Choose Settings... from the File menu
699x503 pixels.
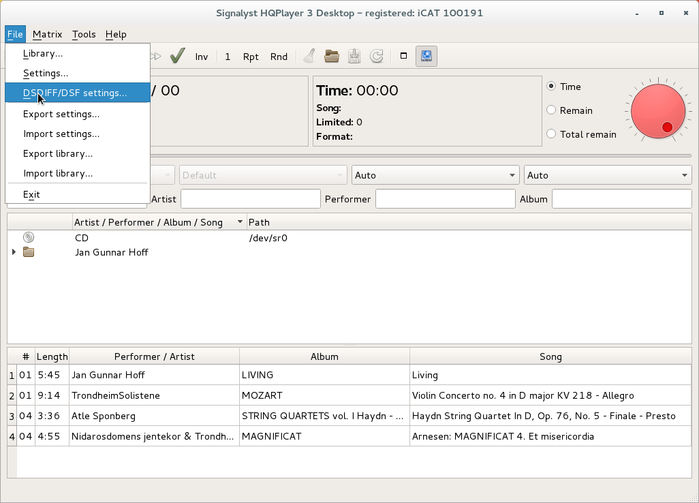point(78,73)
